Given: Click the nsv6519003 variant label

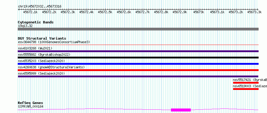Looking at the screenshot, I should [250, 86].
